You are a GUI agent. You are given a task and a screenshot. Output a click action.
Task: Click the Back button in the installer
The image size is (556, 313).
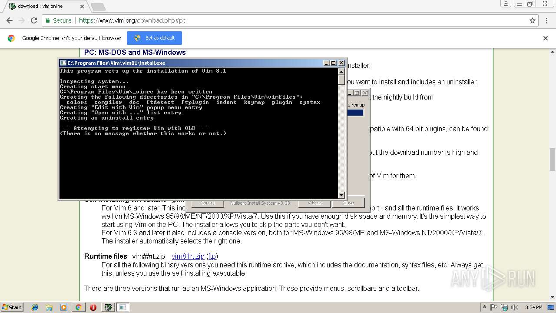pos(315,203)
